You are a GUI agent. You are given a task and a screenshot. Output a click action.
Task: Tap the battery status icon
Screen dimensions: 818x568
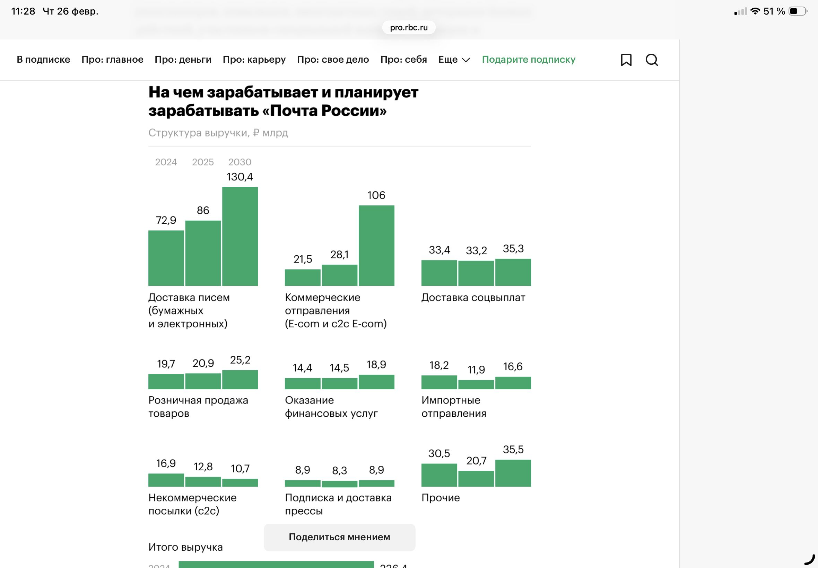[797, 11]
